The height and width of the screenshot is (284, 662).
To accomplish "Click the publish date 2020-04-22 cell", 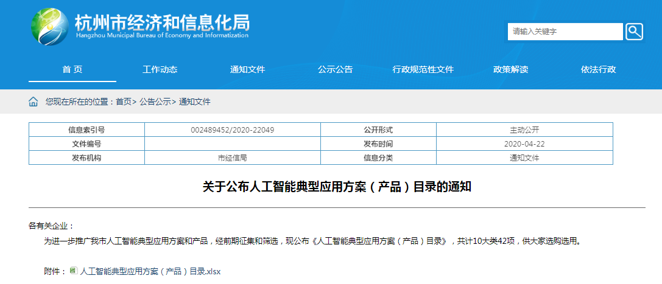I will (x=524, y=144).
